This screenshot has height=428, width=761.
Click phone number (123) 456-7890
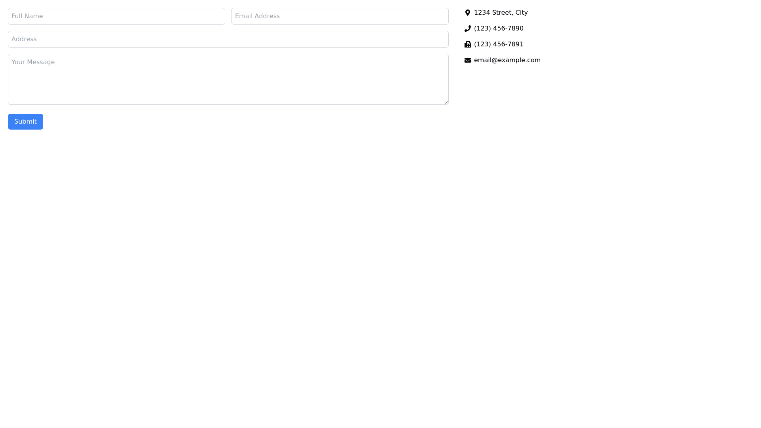coord(499,29)
